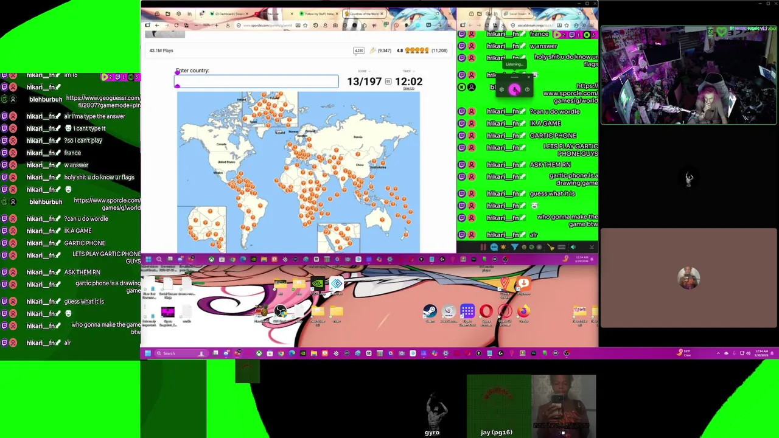The image size is (779, 438).
Task: Reload the Sporcle page
Action: click(176, 25)
